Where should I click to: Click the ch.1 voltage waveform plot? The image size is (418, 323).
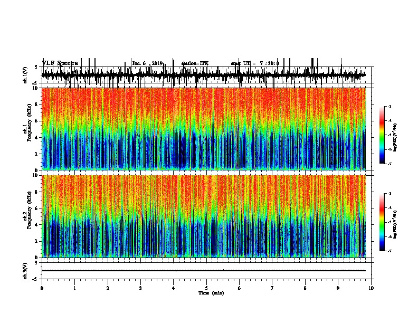pyautogui.click(x=203, y=75)
